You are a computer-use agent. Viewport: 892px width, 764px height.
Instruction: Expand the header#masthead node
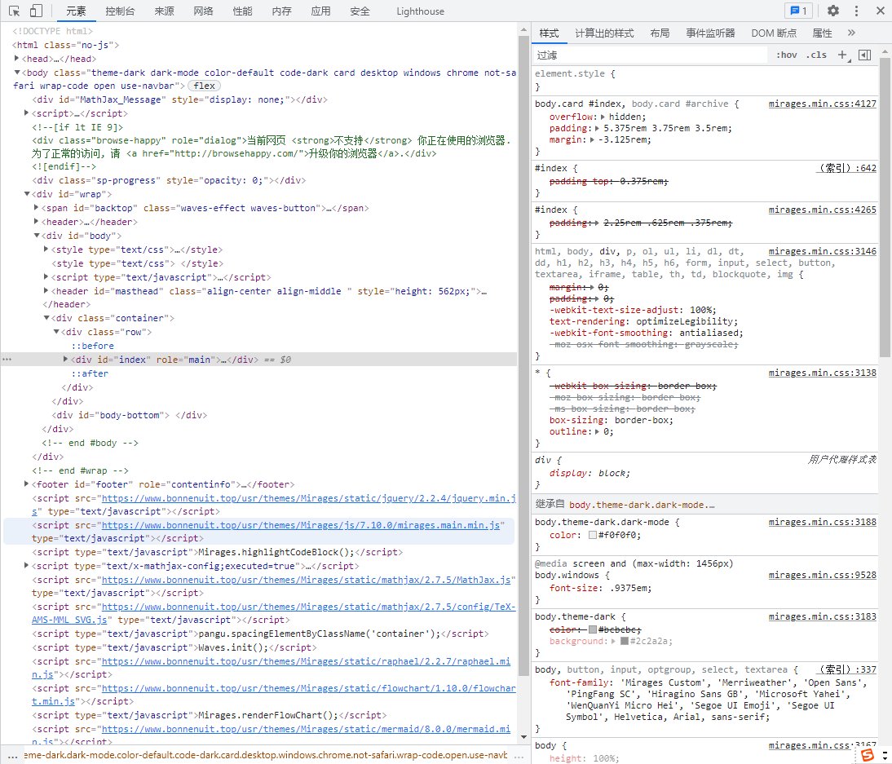point(46,291)
